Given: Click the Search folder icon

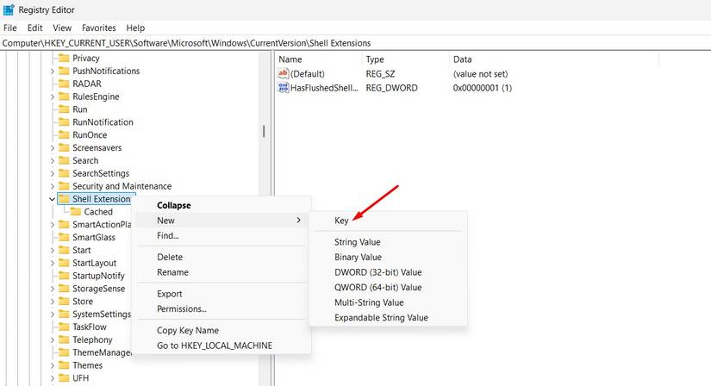Looking at the screenshot, I should point(64,160).
